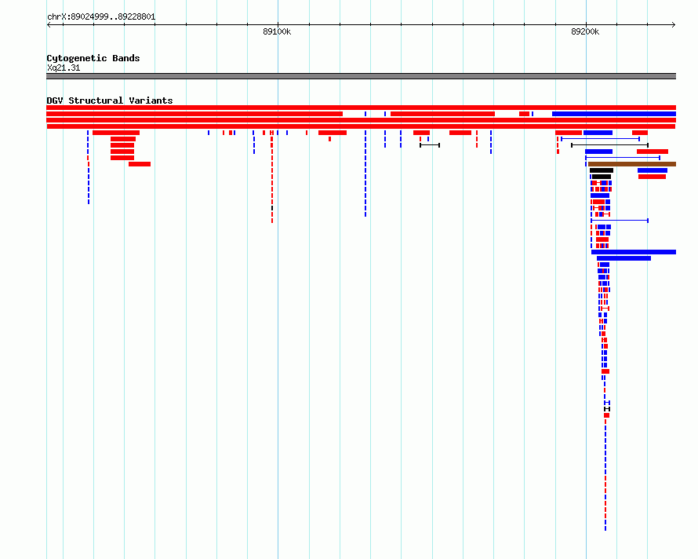
Task: Click the wider upper black variant bar
Action: pos(602,170)
